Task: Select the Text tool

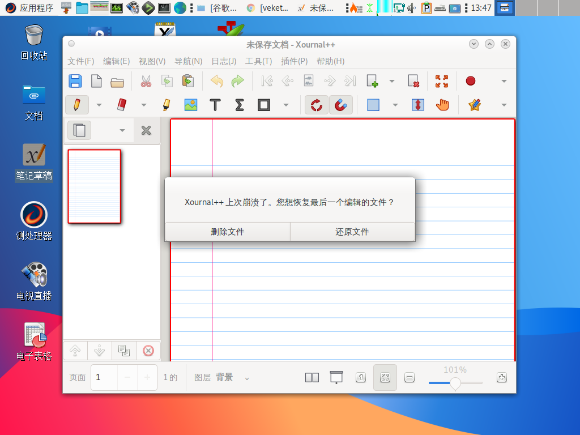Action: 215,105
